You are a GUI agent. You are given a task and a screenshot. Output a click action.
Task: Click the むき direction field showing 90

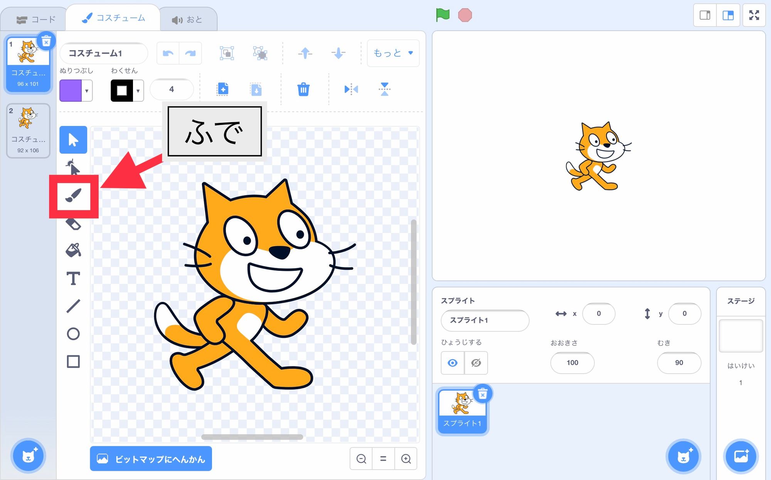[x=679, y=363]
